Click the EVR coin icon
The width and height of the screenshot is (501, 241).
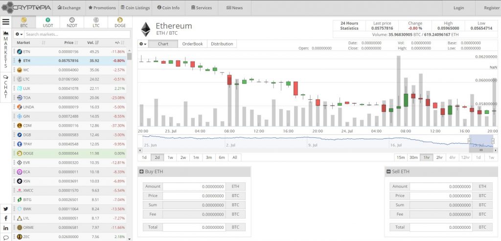[x=20, y=162]
